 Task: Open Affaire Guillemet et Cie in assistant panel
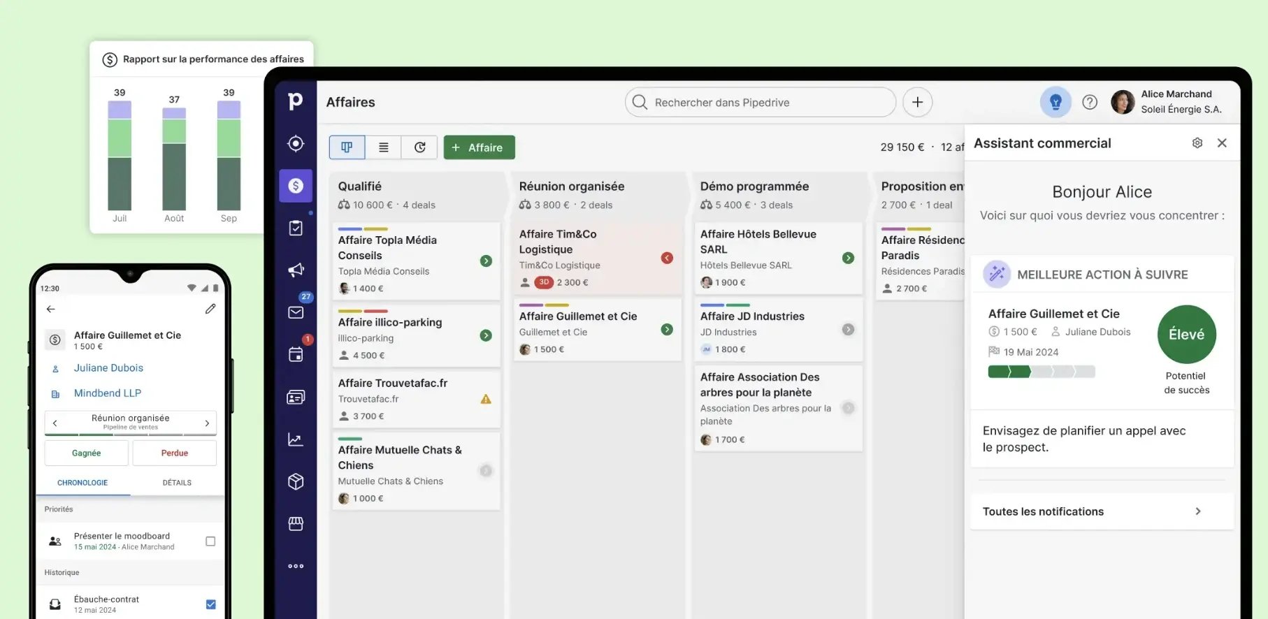[1053, 314]
